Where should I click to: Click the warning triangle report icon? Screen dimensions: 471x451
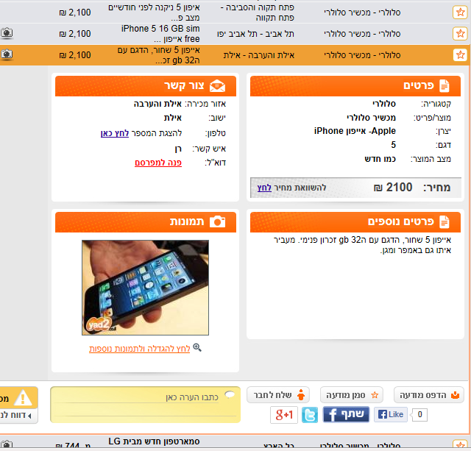24,399
